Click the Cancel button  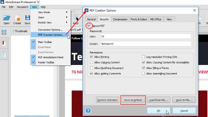(184, 111)
